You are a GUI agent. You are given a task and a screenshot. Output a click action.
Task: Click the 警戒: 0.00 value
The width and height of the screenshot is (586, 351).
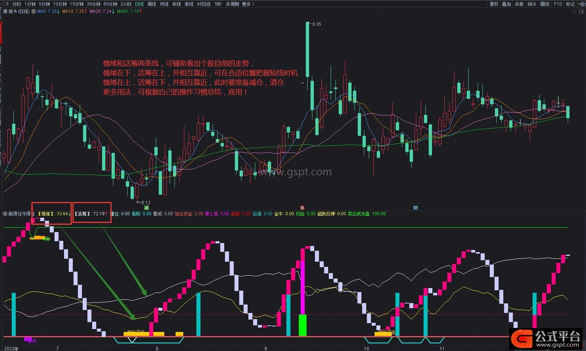pos(163,214)
